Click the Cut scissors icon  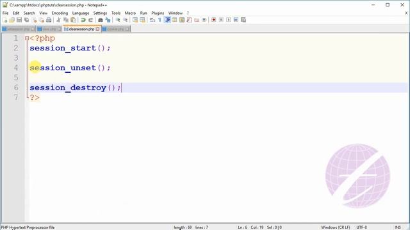[x=58, y=20]
